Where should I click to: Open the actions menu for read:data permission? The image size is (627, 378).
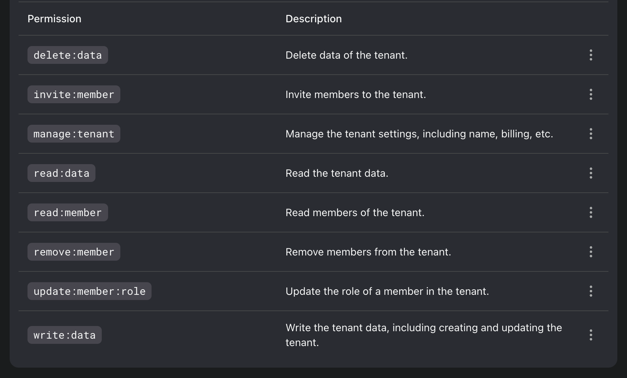[x=591, y=173]
